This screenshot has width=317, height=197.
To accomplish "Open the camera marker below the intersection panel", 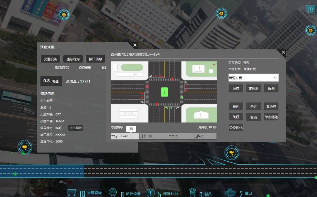I will 232,153.
